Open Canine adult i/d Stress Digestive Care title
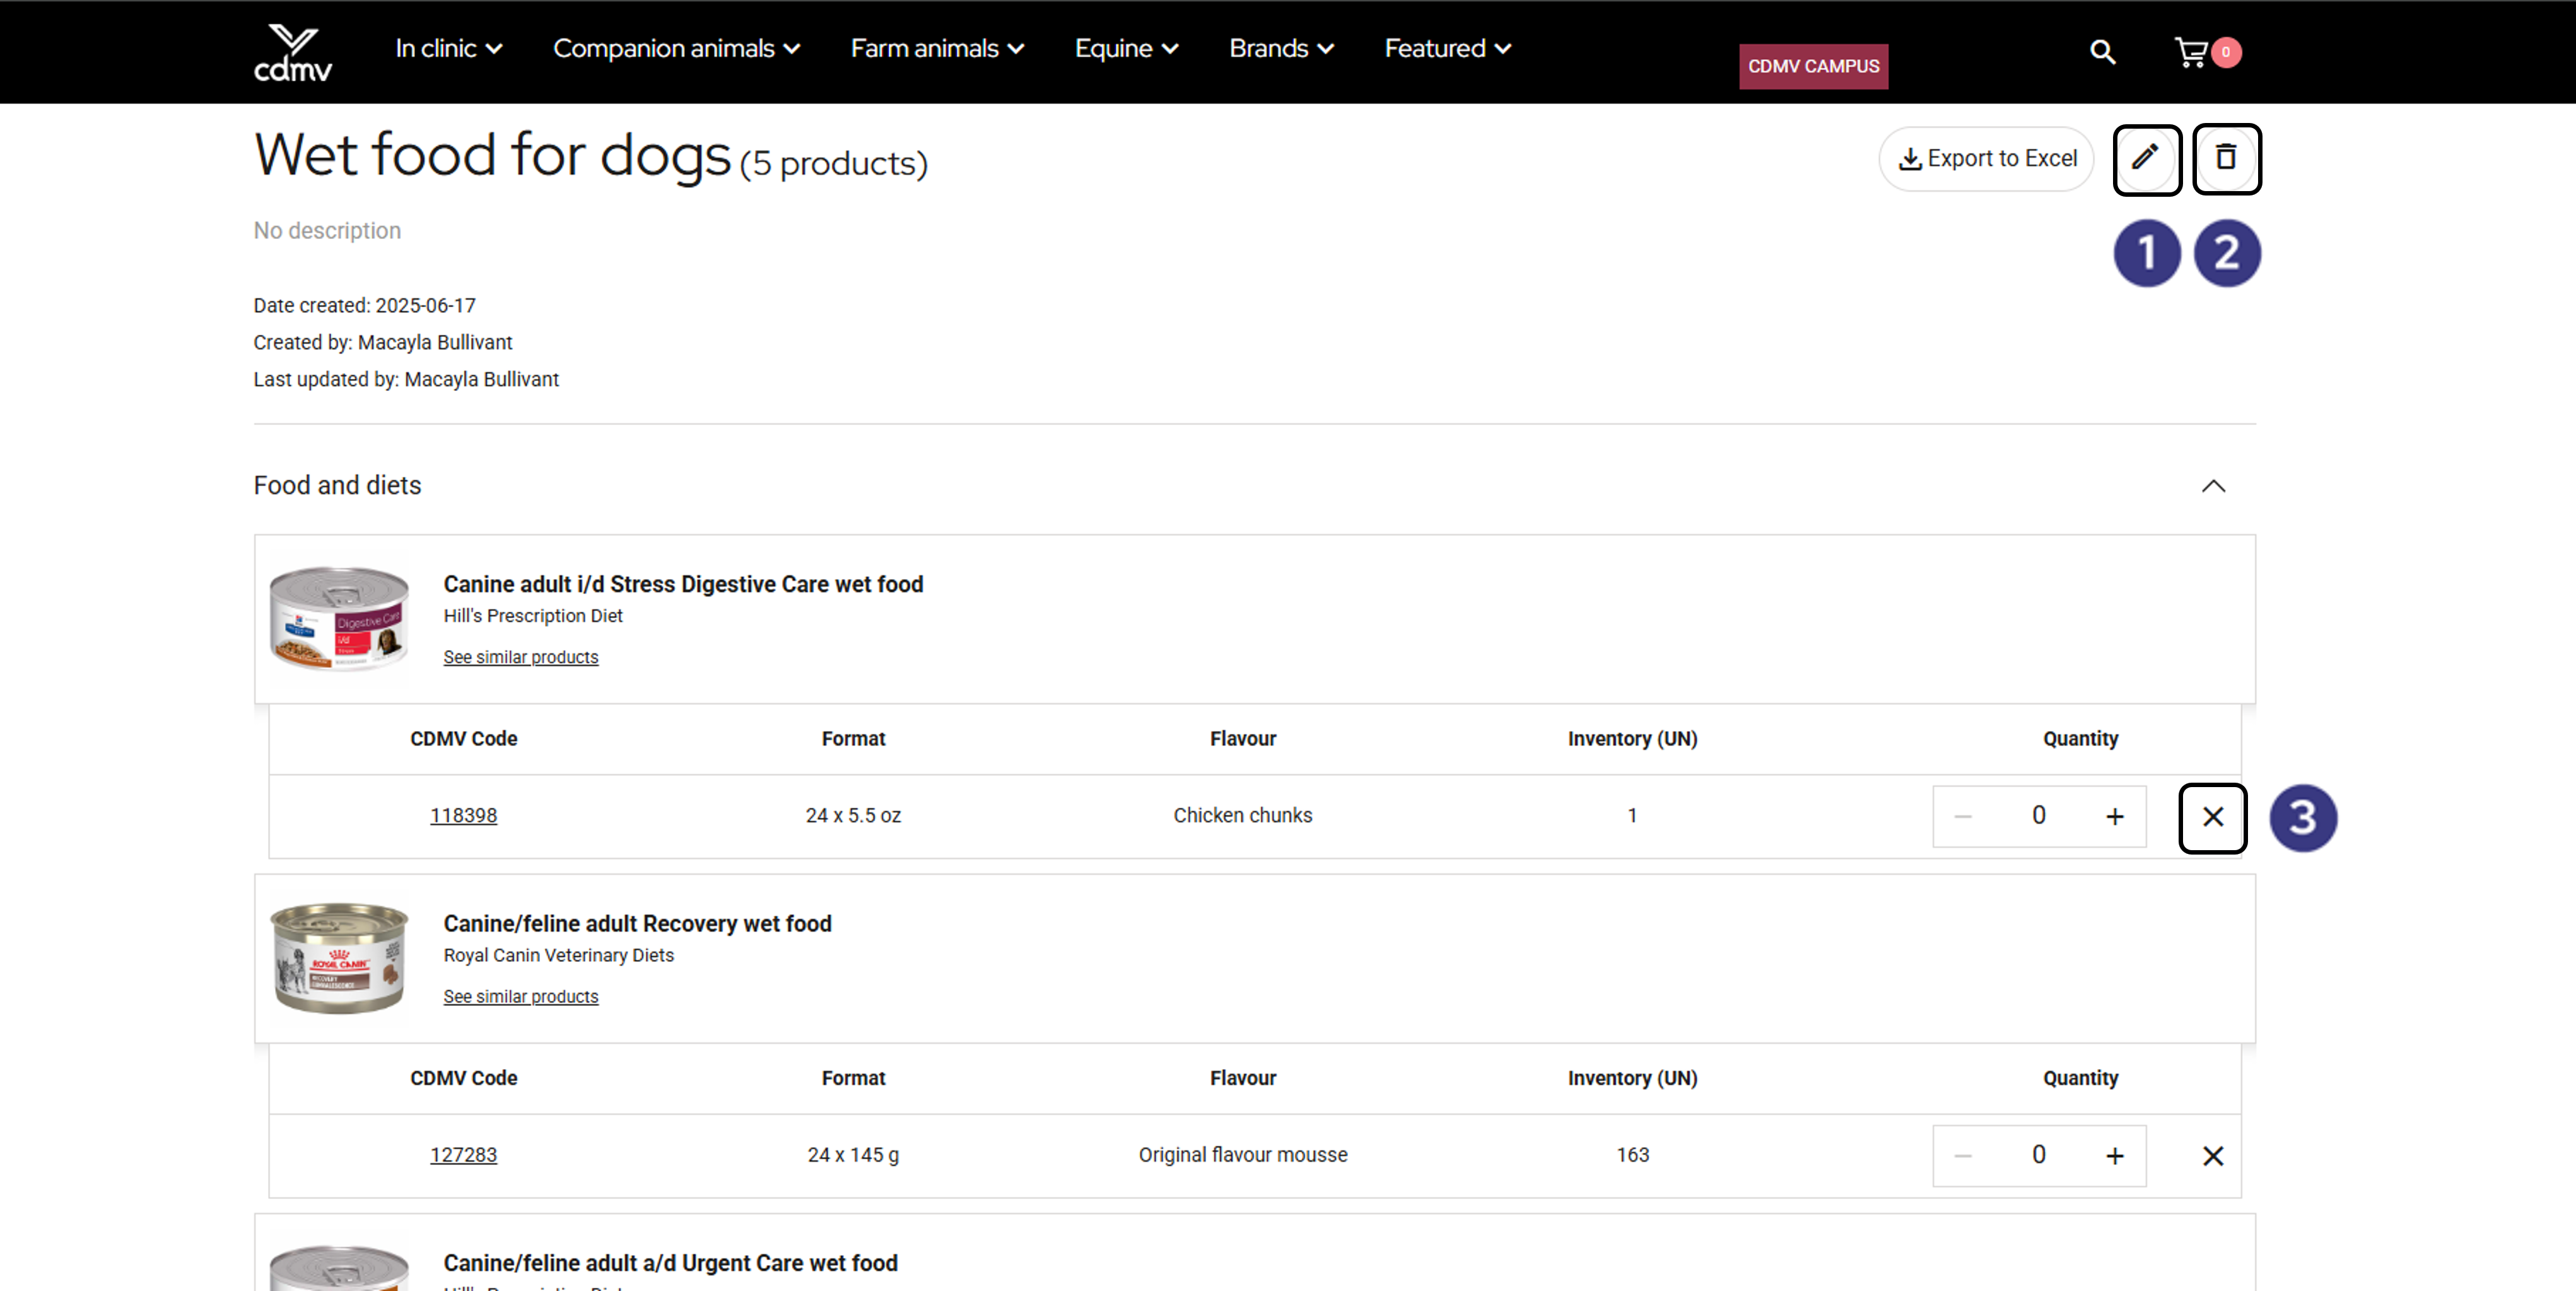2576x1291 pixels. click(x=683, y=584)
